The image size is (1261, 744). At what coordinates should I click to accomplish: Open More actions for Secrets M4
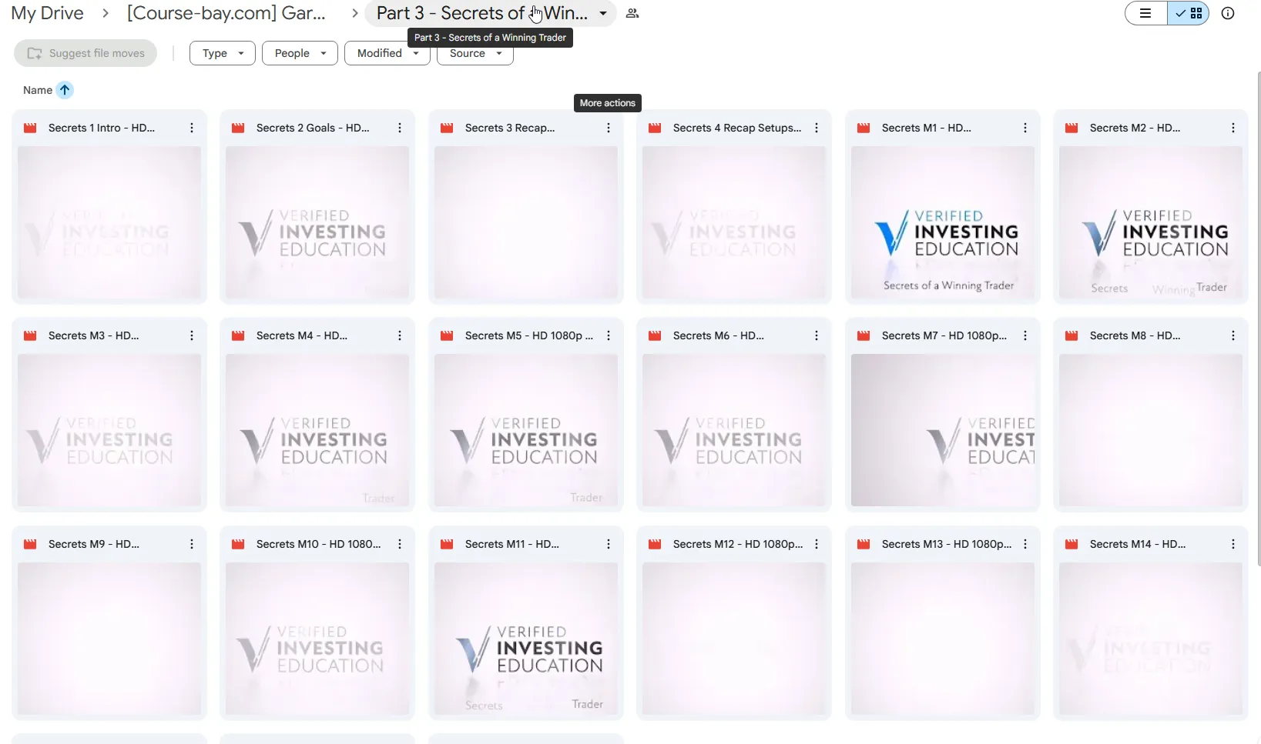[400, 335]
